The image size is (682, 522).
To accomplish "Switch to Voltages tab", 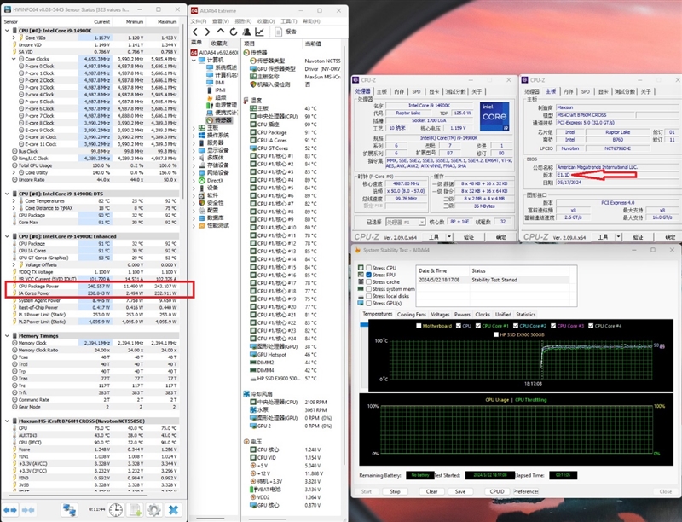I will [x=440, y=314].
